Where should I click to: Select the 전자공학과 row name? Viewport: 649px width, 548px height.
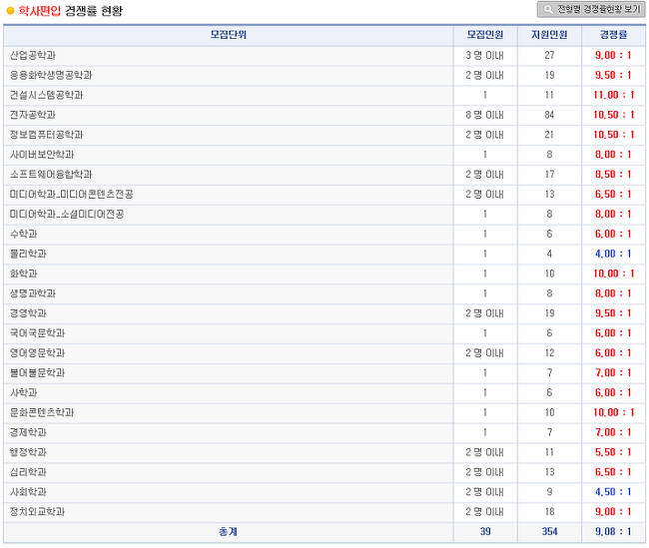point(33,115)
